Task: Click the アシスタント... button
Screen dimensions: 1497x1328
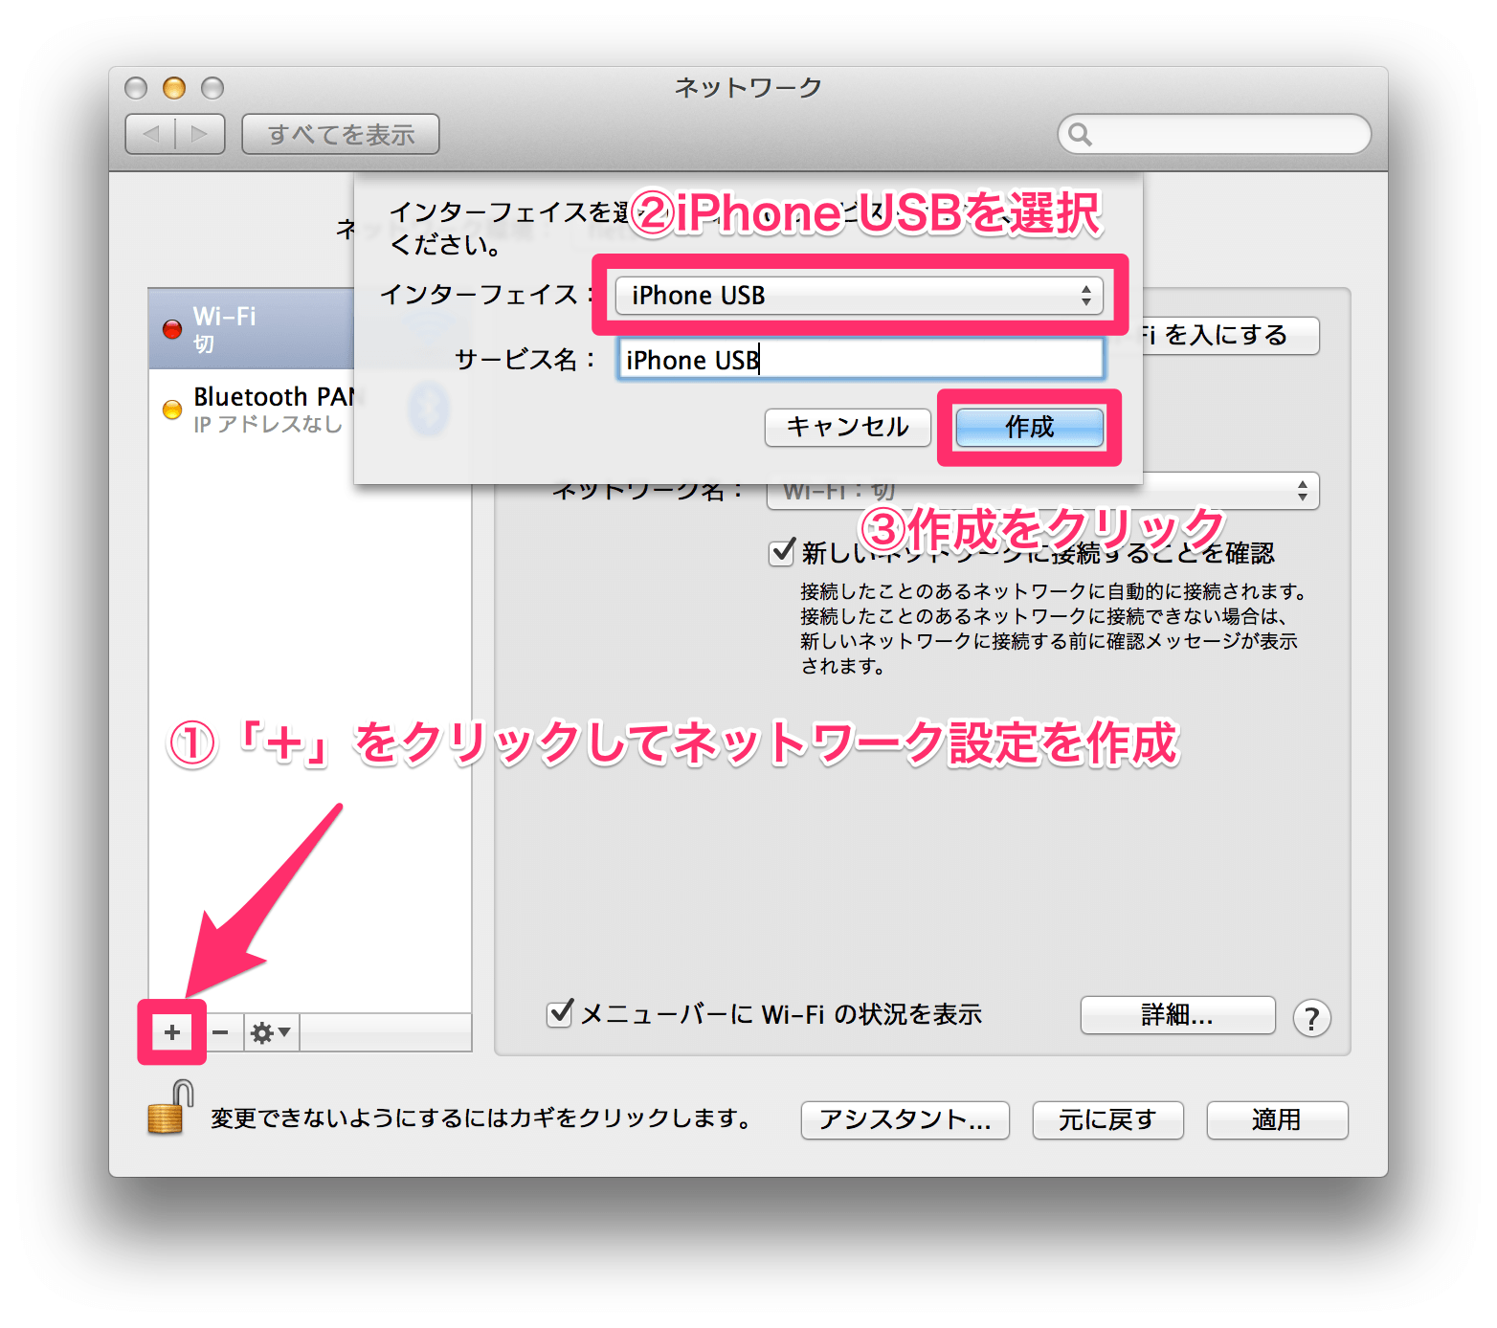Action: point(905,1119)
